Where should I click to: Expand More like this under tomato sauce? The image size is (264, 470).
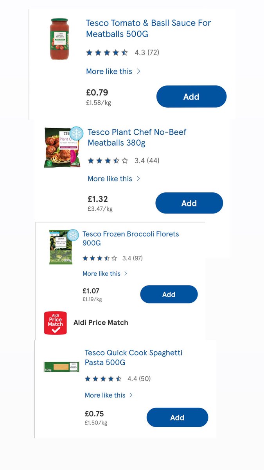click(x=113, y=71)
